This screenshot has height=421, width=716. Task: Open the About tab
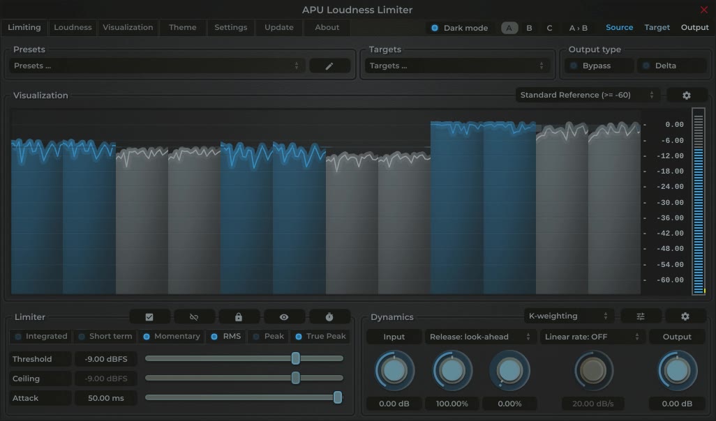(327, 27)
